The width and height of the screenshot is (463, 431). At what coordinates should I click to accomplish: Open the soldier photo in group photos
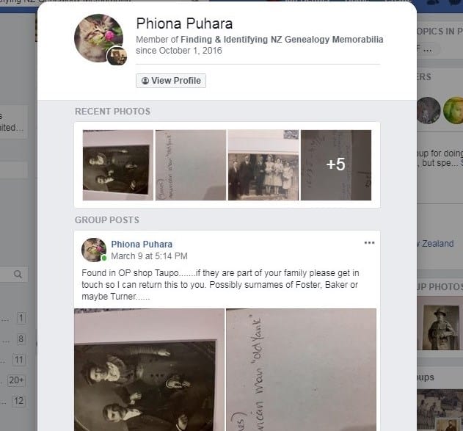coord(440,327)
